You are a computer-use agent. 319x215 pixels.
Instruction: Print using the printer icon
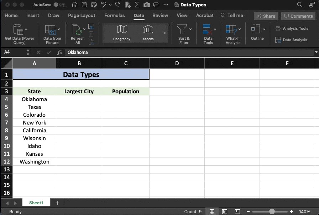point(156,5)
